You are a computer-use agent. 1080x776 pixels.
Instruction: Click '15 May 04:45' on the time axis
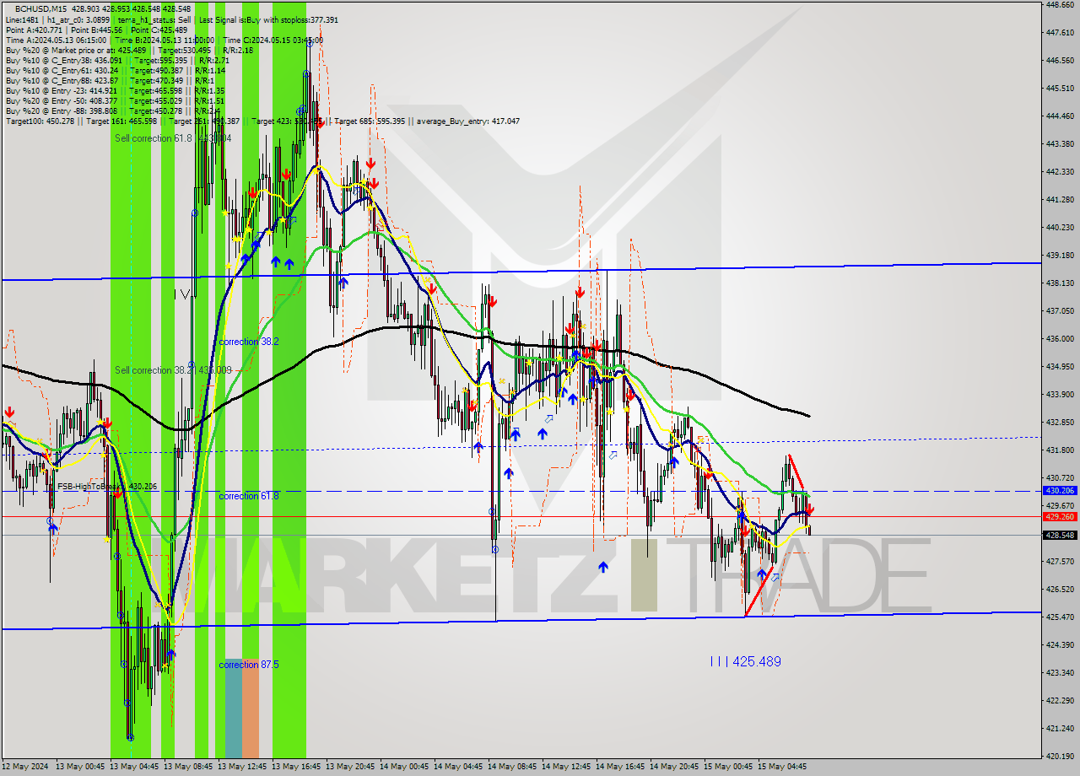(781, 767)
